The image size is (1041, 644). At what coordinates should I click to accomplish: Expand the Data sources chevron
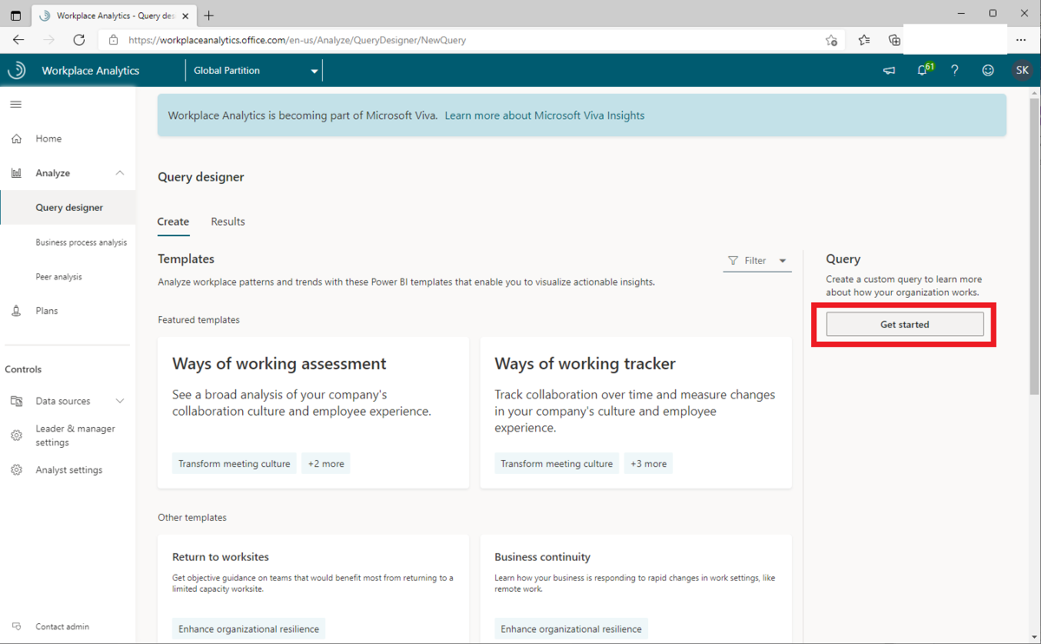click(120, 401)
